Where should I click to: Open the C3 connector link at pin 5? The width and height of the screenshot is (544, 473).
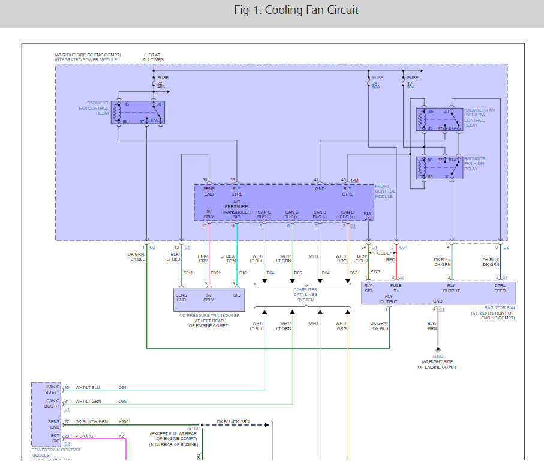[x=402, y=247]
